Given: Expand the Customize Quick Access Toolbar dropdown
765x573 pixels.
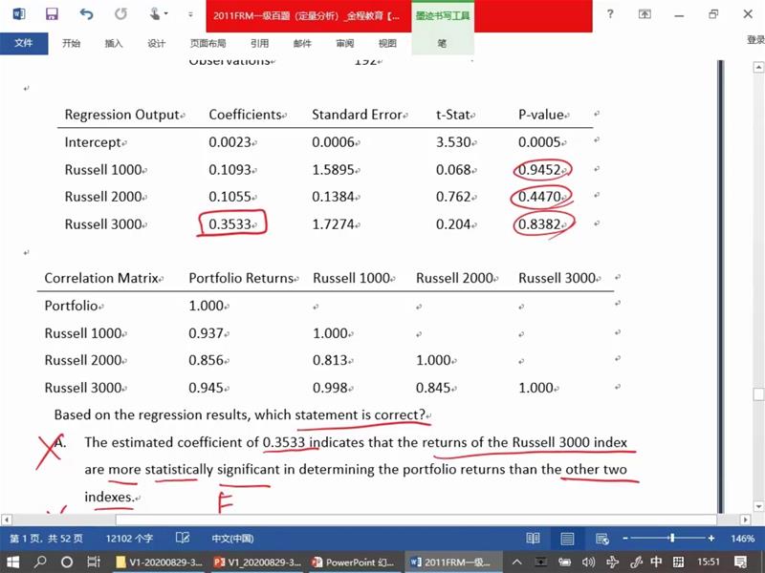Looking at the screenshot, I should [191, 15].
